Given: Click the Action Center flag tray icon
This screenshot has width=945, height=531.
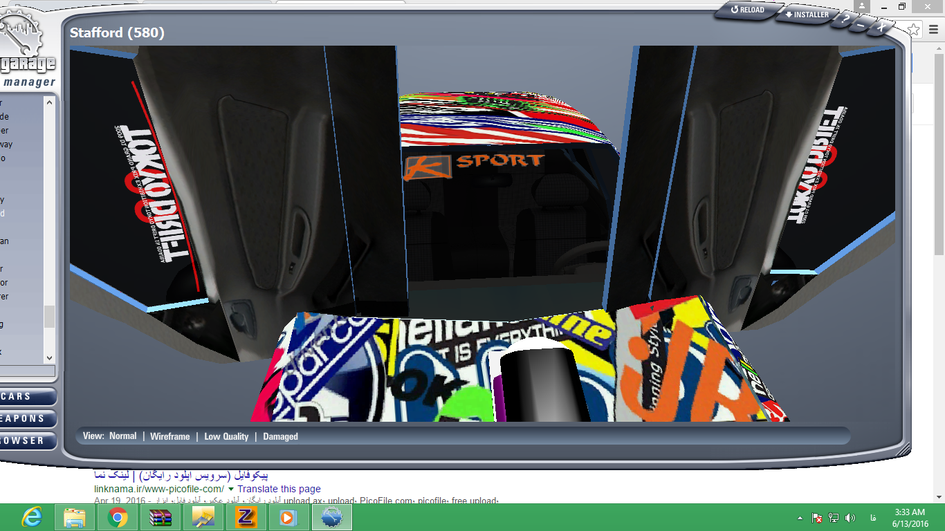Looking at the screenshot, I should click(x=817, y=518).
